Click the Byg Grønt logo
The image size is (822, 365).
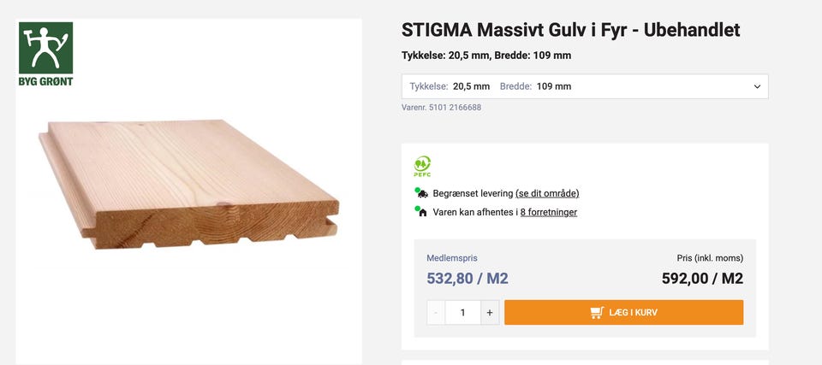point(45,54)
